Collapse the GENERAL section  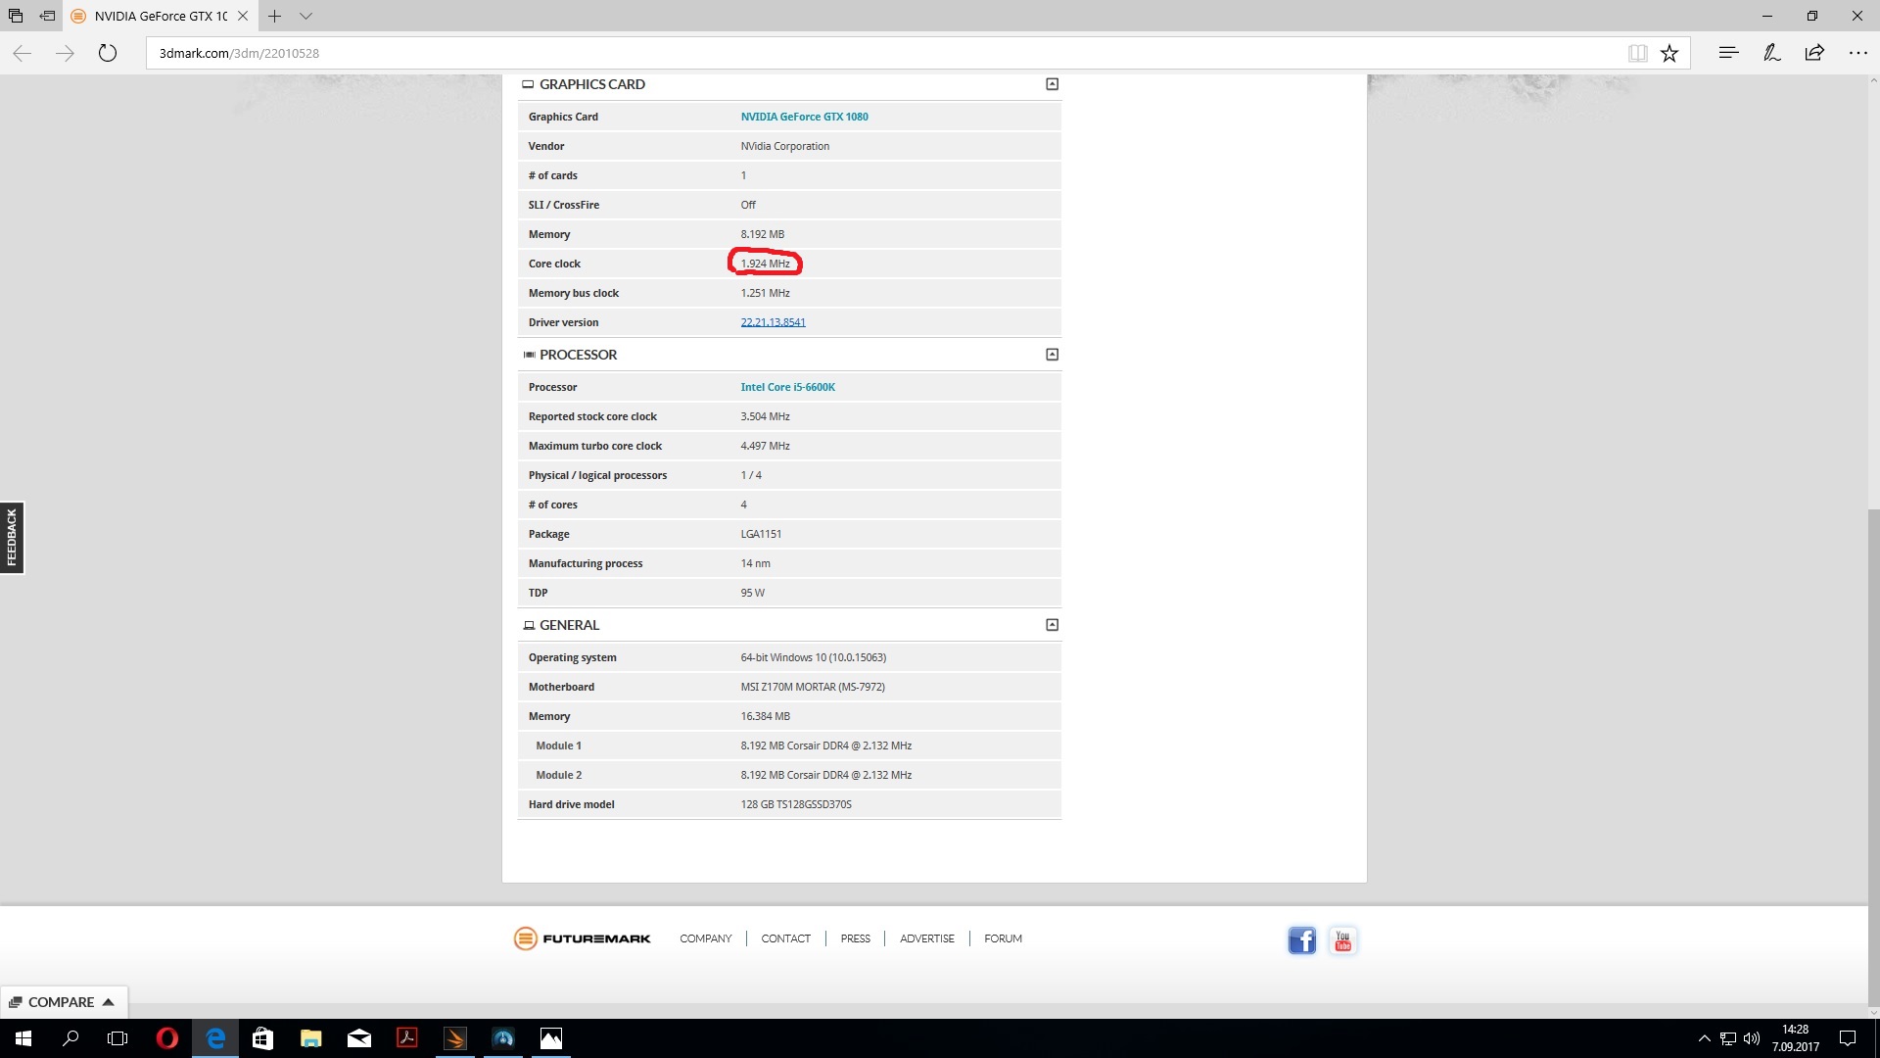[x=1052, y=625]
